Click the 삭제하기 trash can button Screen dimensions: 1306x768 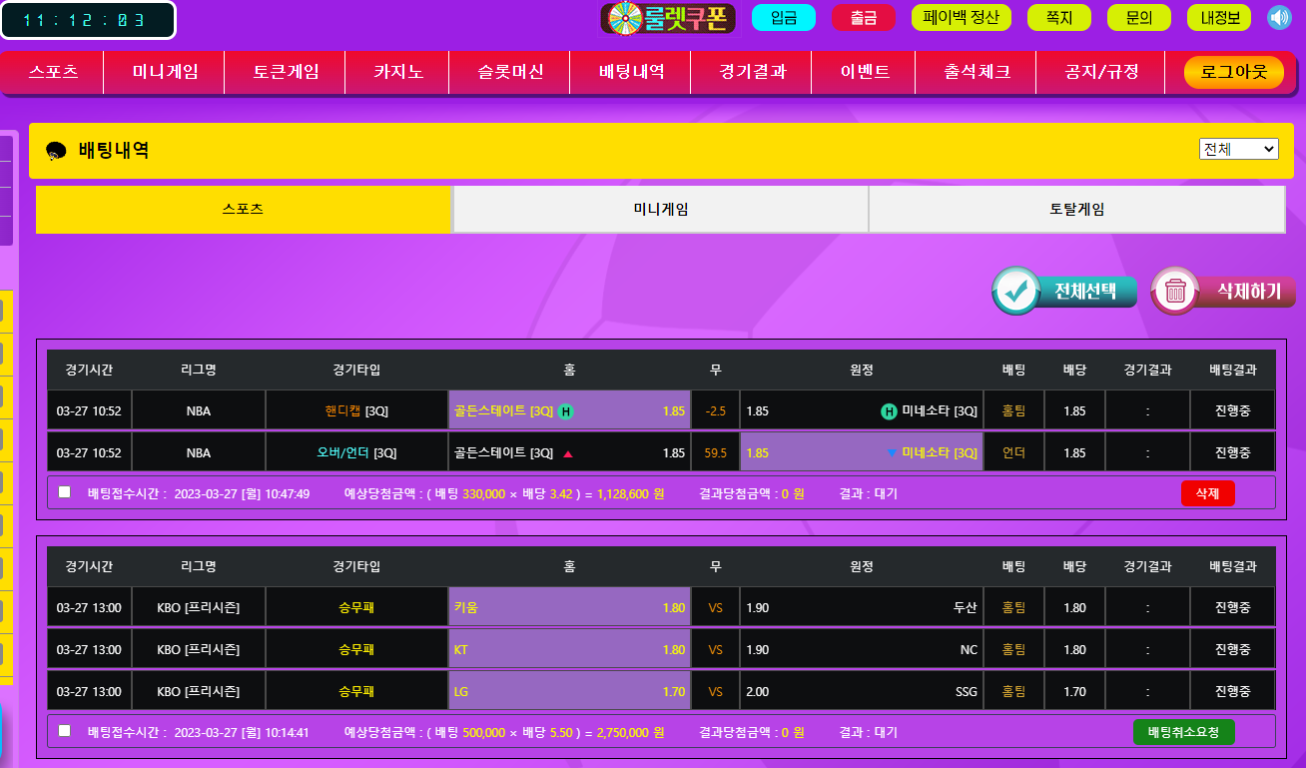coord(1223,291)
